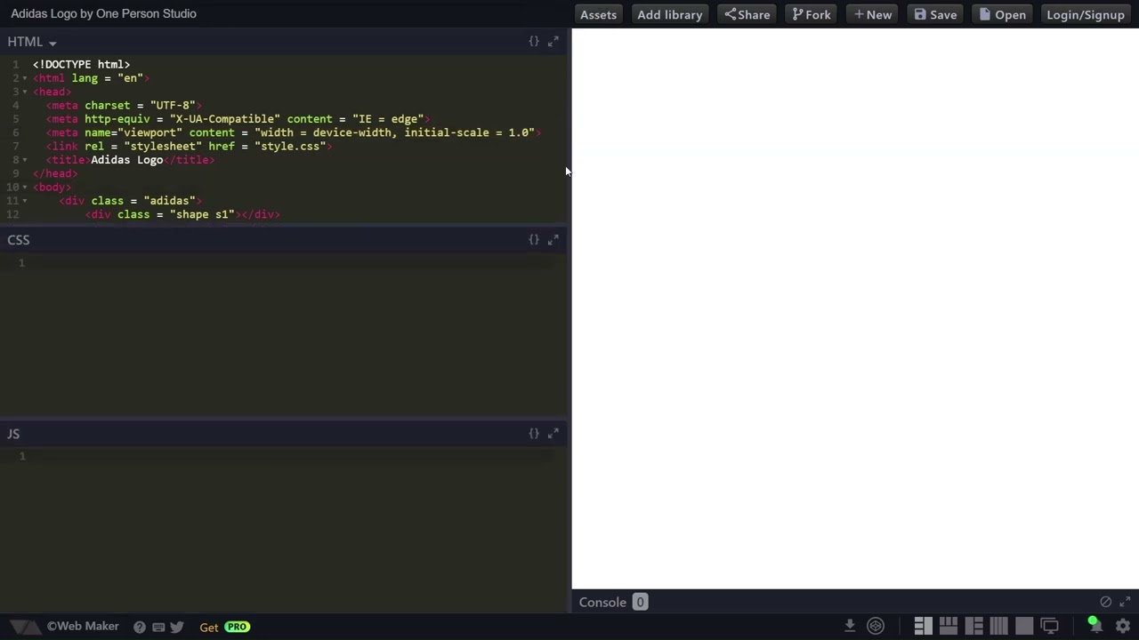
Task: Click the JS pane label
Action: [x=13, y=434]
